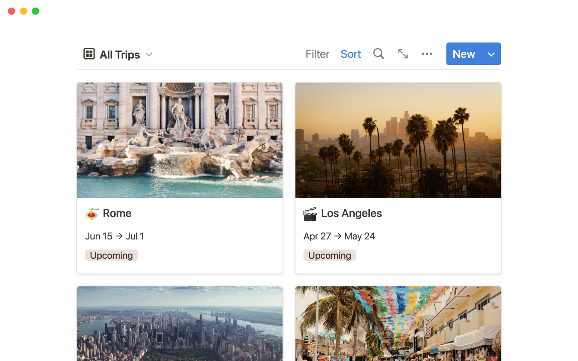
Task: Click the Los Angeles palm skyline photo
Action: (398, 140)
